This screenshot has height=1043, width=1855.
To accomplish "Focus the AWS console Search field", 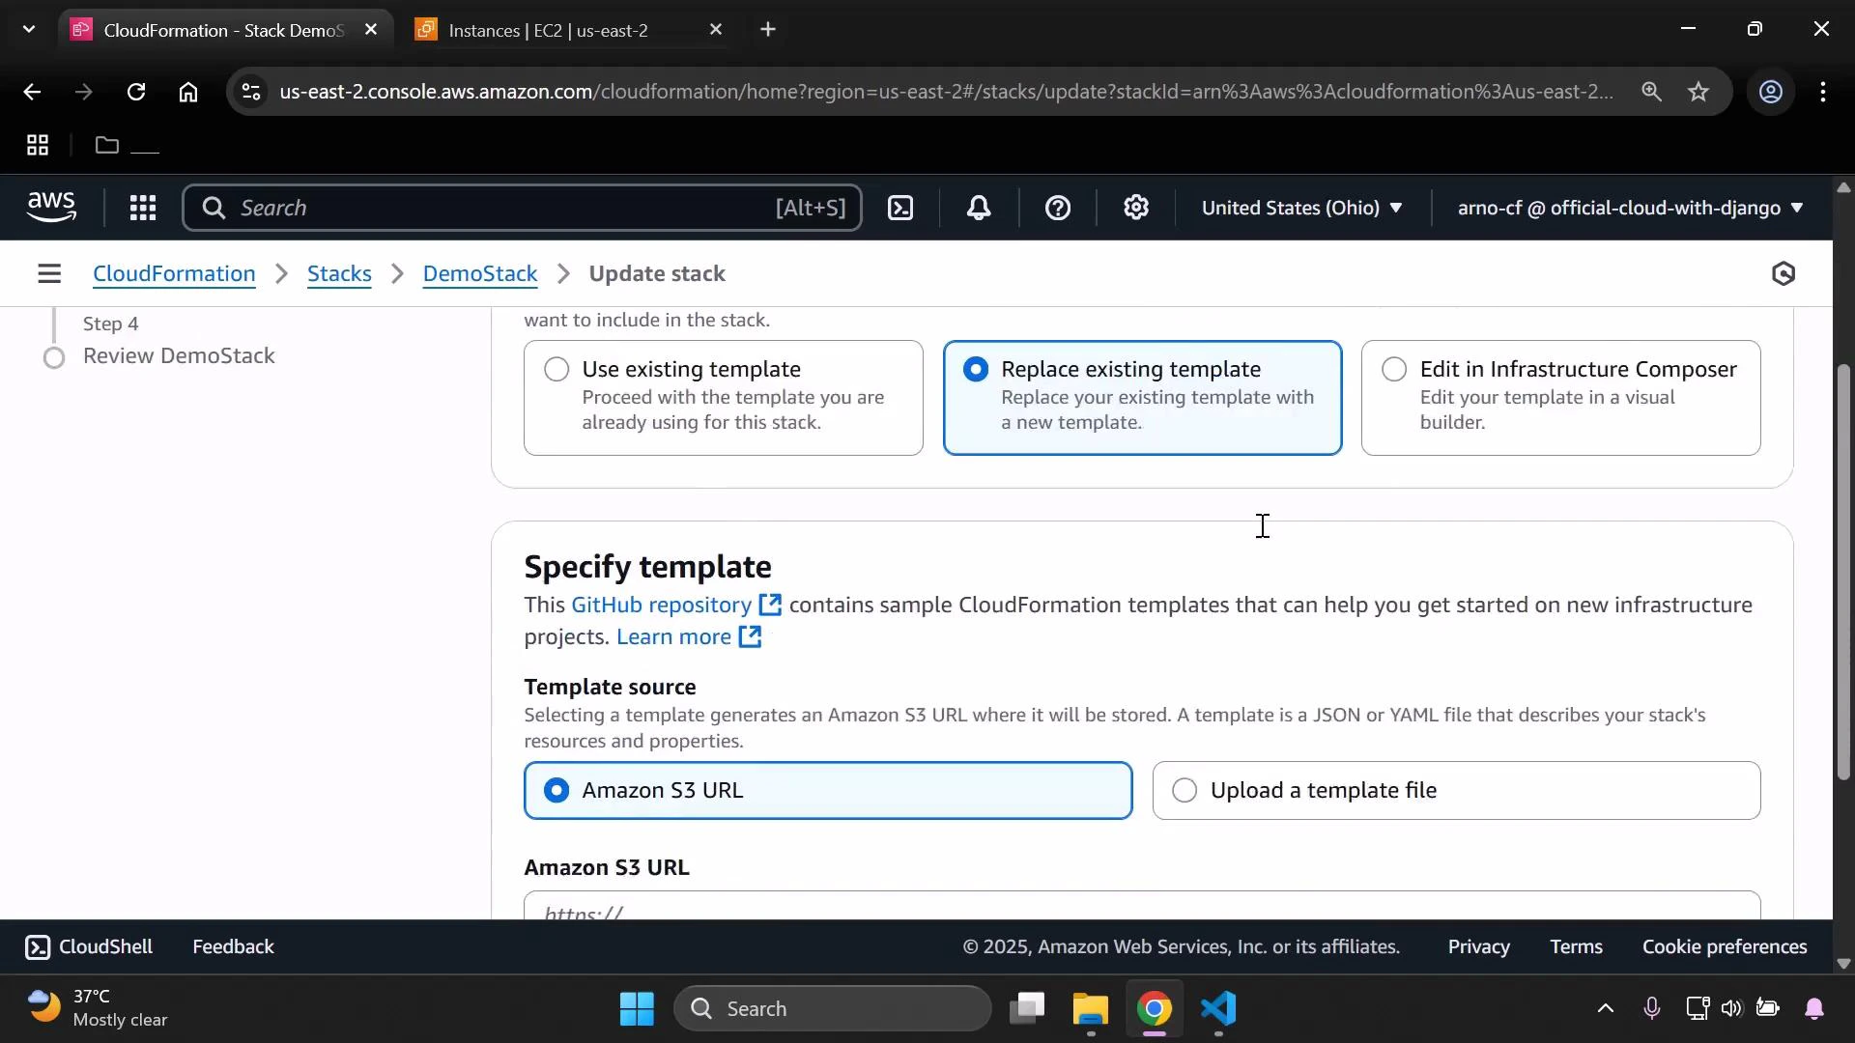I will pyautogui.click(x=522, y=208).
